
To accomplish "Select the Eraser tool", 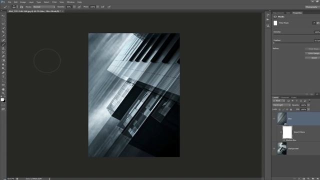I will pyautogui.click(x=3, y=56).
